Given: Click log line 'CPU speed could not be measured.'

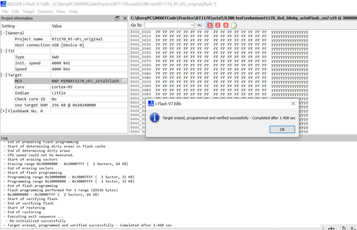Looking at the screenshot, I should point(39,155).
